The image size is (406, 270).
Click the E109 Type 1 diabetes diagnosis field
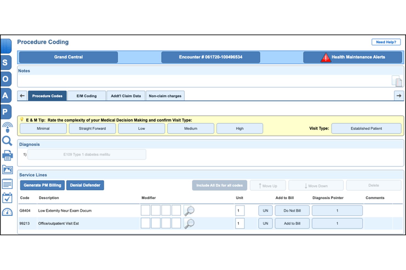87,155
